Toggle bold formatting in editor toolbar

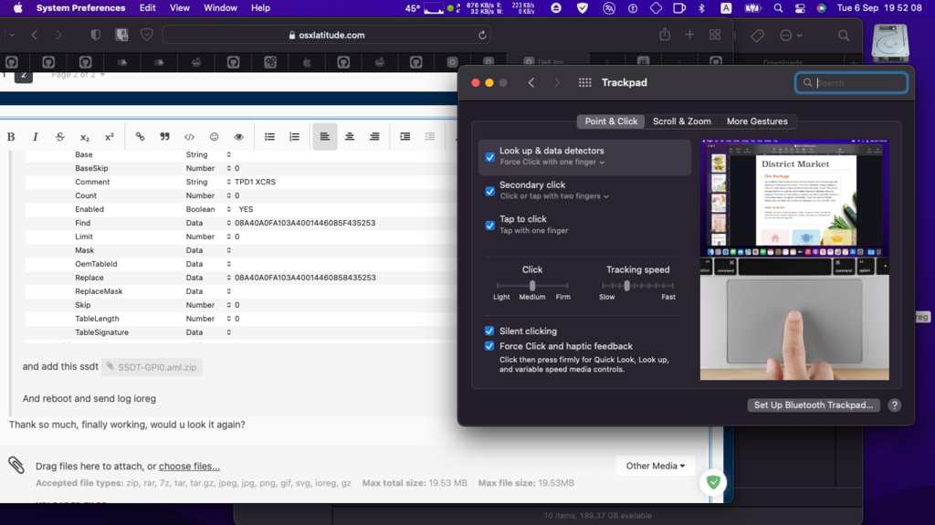11,137
